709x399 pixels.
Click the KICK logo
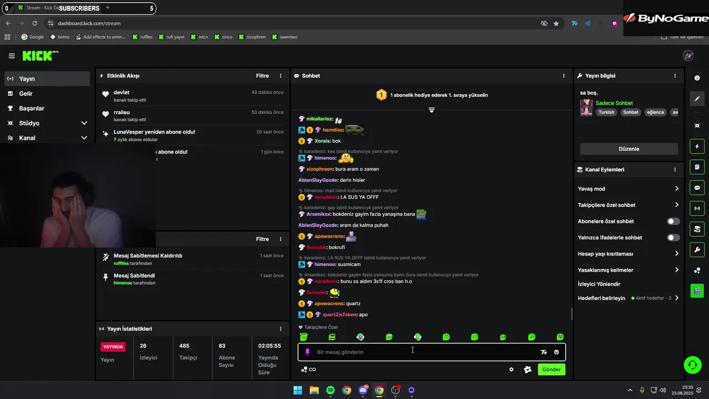pos(40,55)
